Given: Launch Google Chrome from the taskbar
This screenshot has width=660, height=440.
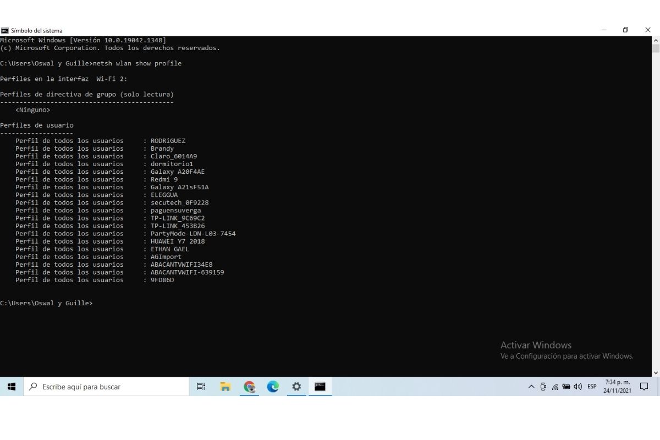Looking at the screenshot, I should point(249,387).
